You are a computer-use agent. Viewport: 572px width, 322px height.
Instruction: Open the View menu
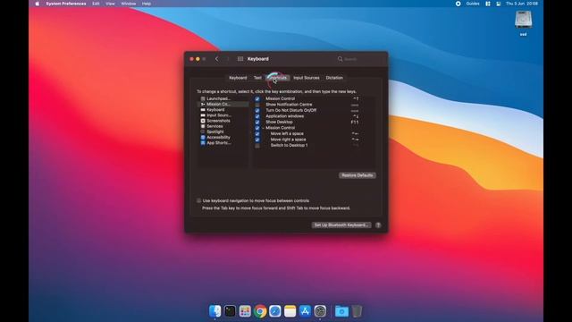pos(110,4)
